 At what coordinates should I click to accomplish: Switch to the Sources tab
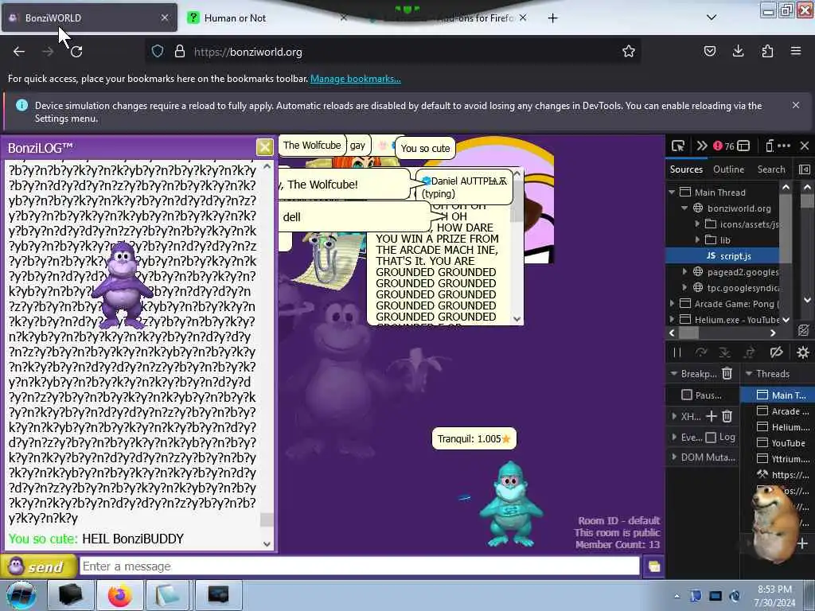[686, 169]
